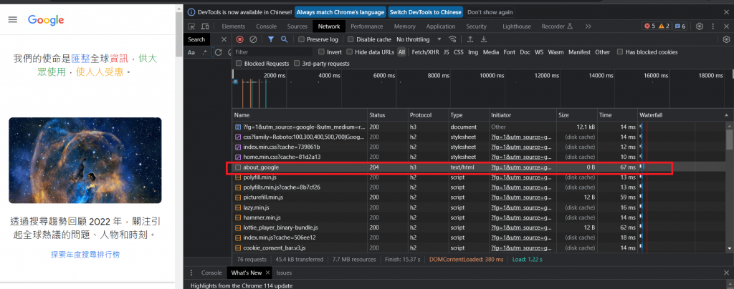Click the Google page vertical scrollbar
This screenshot has height=289, width=734.
[x=179, y=35]
